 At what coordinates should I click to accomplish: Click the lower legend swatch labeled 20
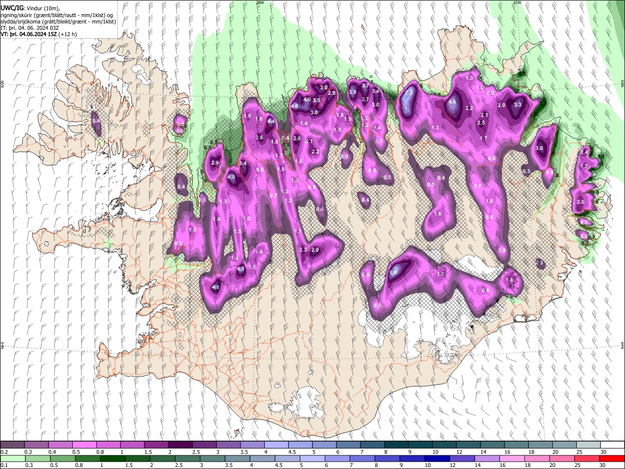pyautogui.click(x=562, y=458)
